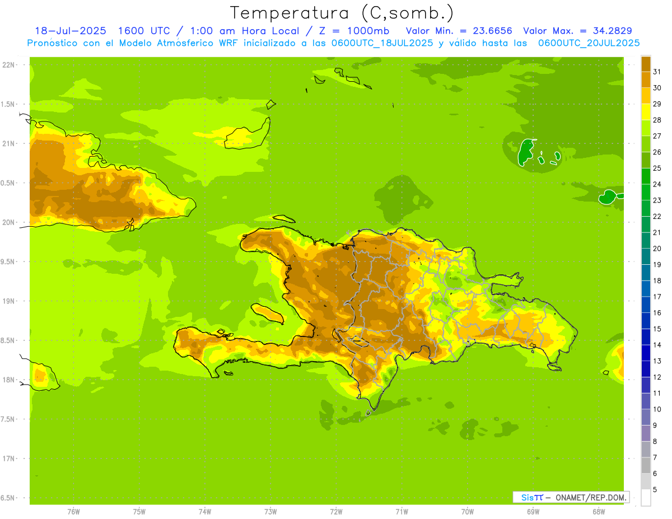This screenshot has height=519, width=672.
Task: Click the '6.5N' latitude axis label
Action: pos(8,498)
